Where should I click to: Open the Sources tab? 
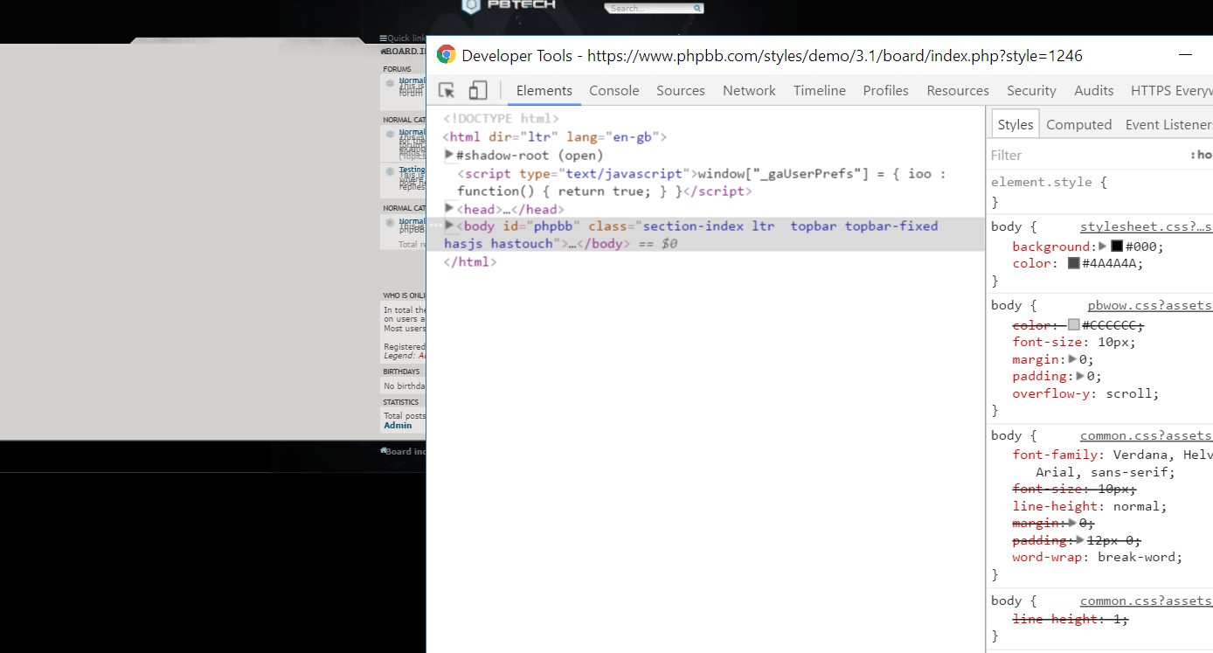click(x=680, y=91)
